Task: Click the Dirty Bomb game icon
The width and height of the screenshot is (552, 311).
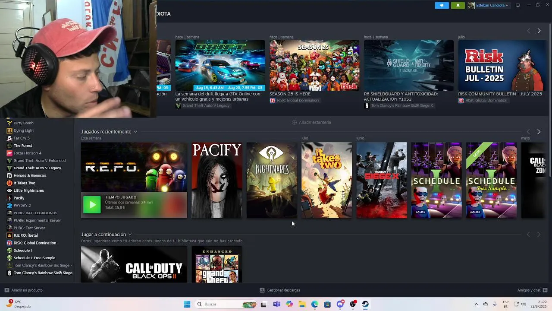Action: point(9,123)
